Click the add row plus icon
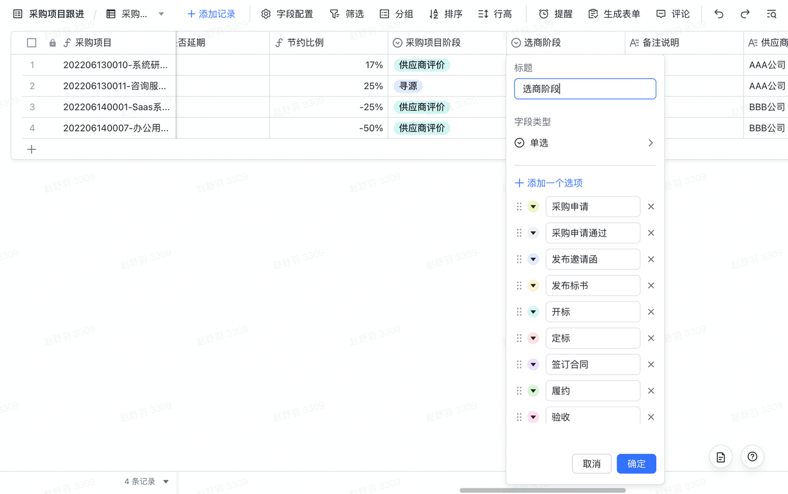788x494 pixels. (31, 149)
